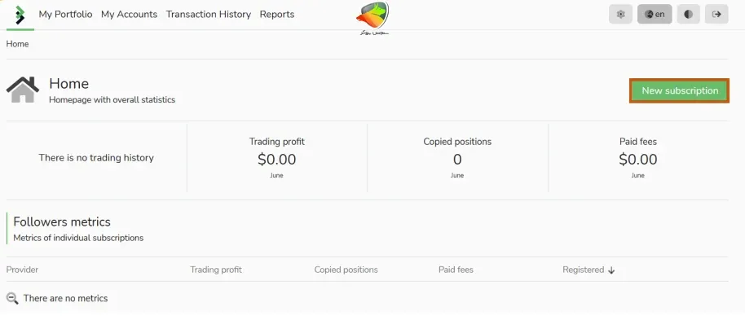The width and height of the screenshot is (745, 316).
Task: Go to Transaction History
Action: [x=208, y=14]
